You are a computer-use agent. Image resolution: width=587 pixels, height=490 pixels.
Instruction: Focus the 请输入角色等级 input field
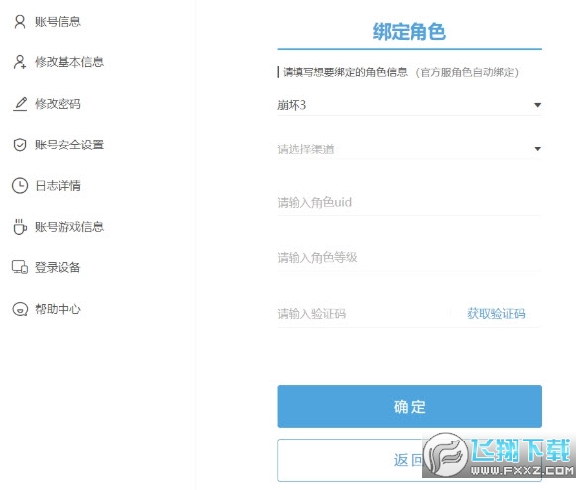(x=410, y=258)
